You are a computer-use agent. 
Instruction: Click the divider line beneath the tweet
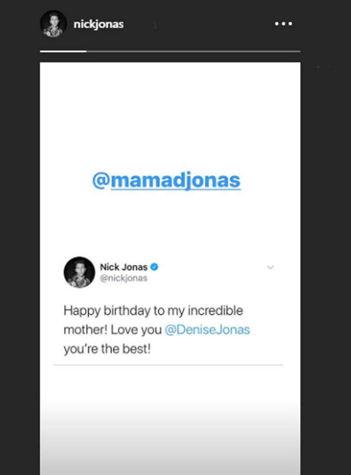168,366
